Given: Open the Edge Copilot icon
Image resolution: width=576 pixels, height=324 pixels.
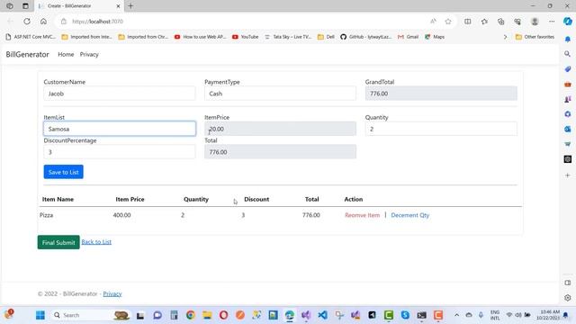Looking at the screenshot, I should pyautogui.click(x=568, y=22).
